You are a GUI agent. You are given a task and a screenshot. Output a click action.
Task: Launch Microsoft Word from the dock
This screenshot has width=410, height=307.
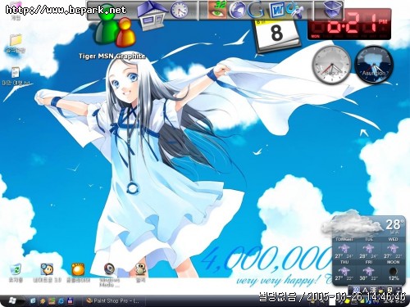click(x=276, y=11)
